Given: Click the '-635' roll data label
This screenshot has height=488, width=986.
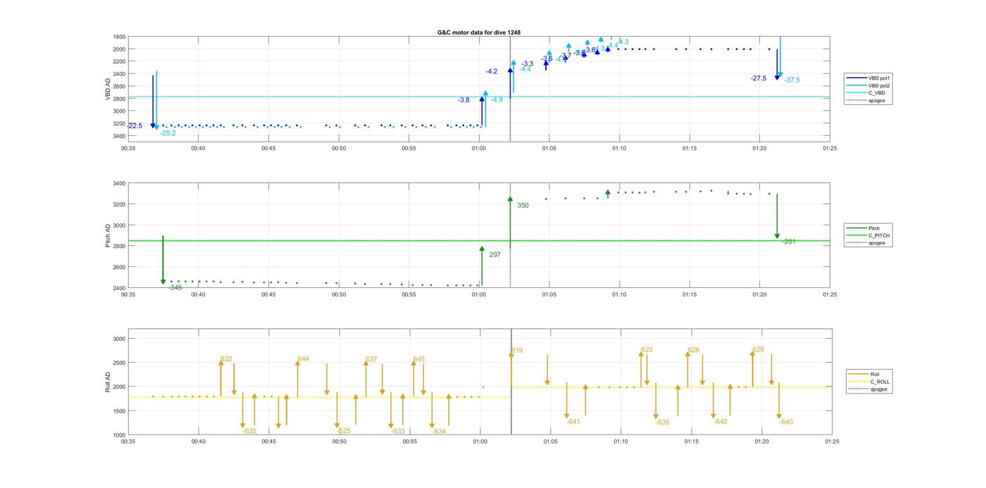Looking at the screenshot, I should (662, 423).
